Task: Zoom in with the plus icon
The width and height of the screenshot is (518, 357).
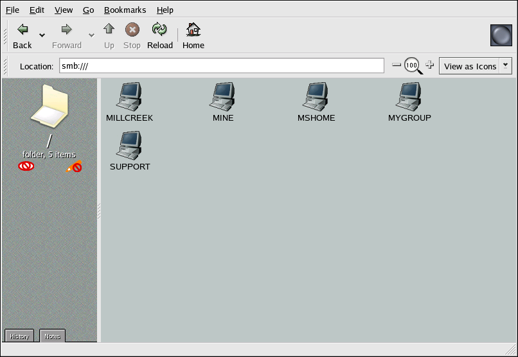Action: (430, 65)
